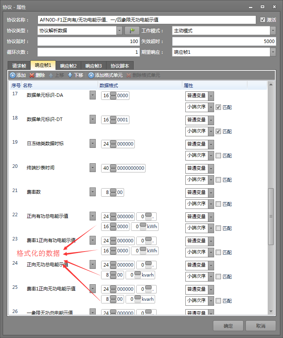Click bit spinner of row 19 format 24
Screen dimensions: 283x338
[x=113, y=144]
